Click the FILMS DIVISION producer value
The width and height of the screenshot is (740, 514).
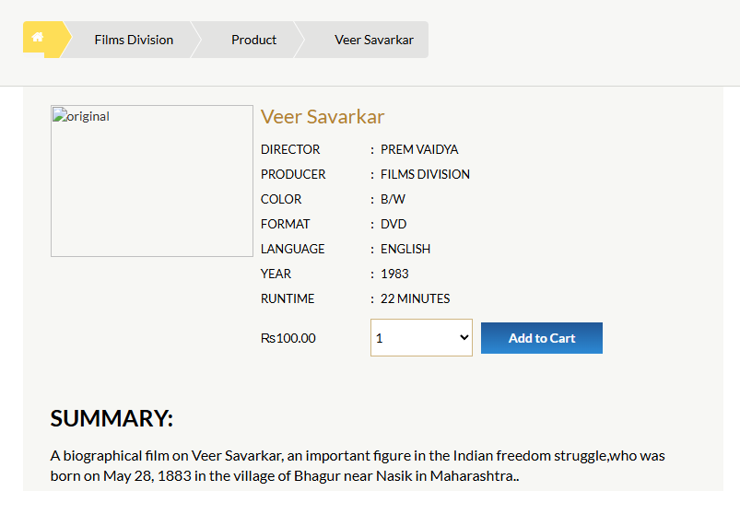[425, 174]
